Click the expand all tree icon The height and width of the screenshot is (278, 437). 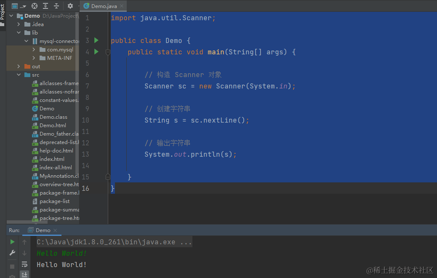point(45,6)
